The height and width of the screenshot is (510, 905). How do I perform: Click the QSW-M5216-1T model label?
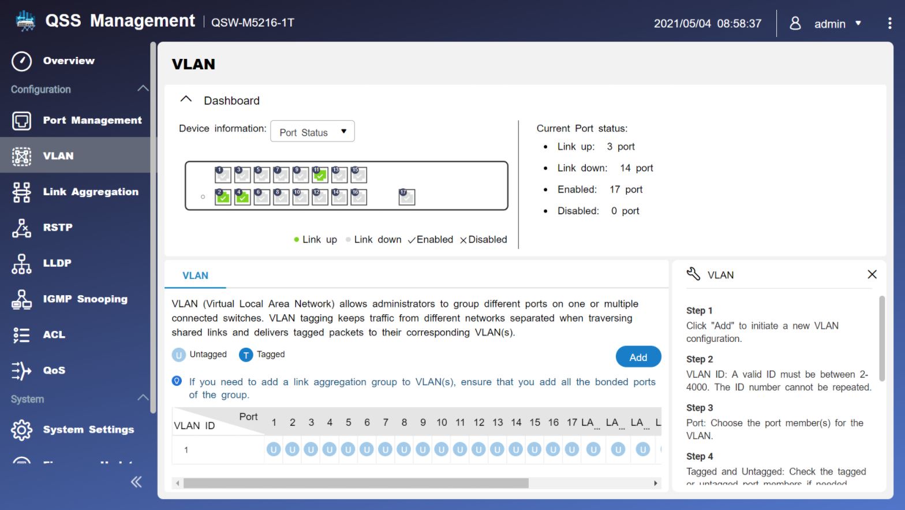click(253, 23)
